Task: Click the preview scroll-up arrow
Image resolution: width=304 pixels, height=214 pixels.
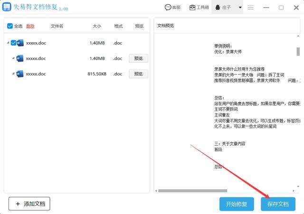Action: (298, 36)
